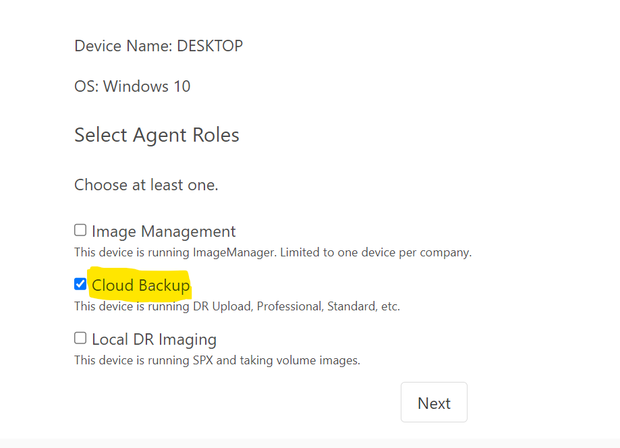This screenshot has height=448, width=620.
Task: Click the Next button
Action: tap(434, 402)
